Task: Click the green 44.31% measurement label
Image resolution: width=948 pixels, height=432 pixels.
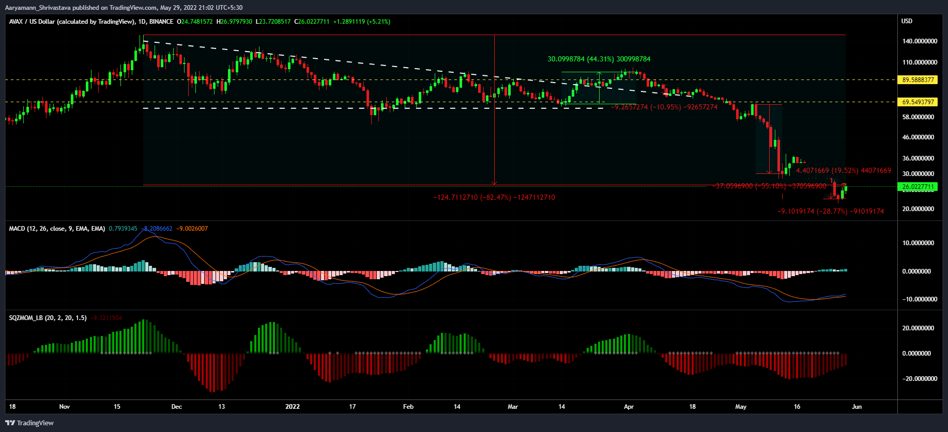Action: [x=599, y=59]
